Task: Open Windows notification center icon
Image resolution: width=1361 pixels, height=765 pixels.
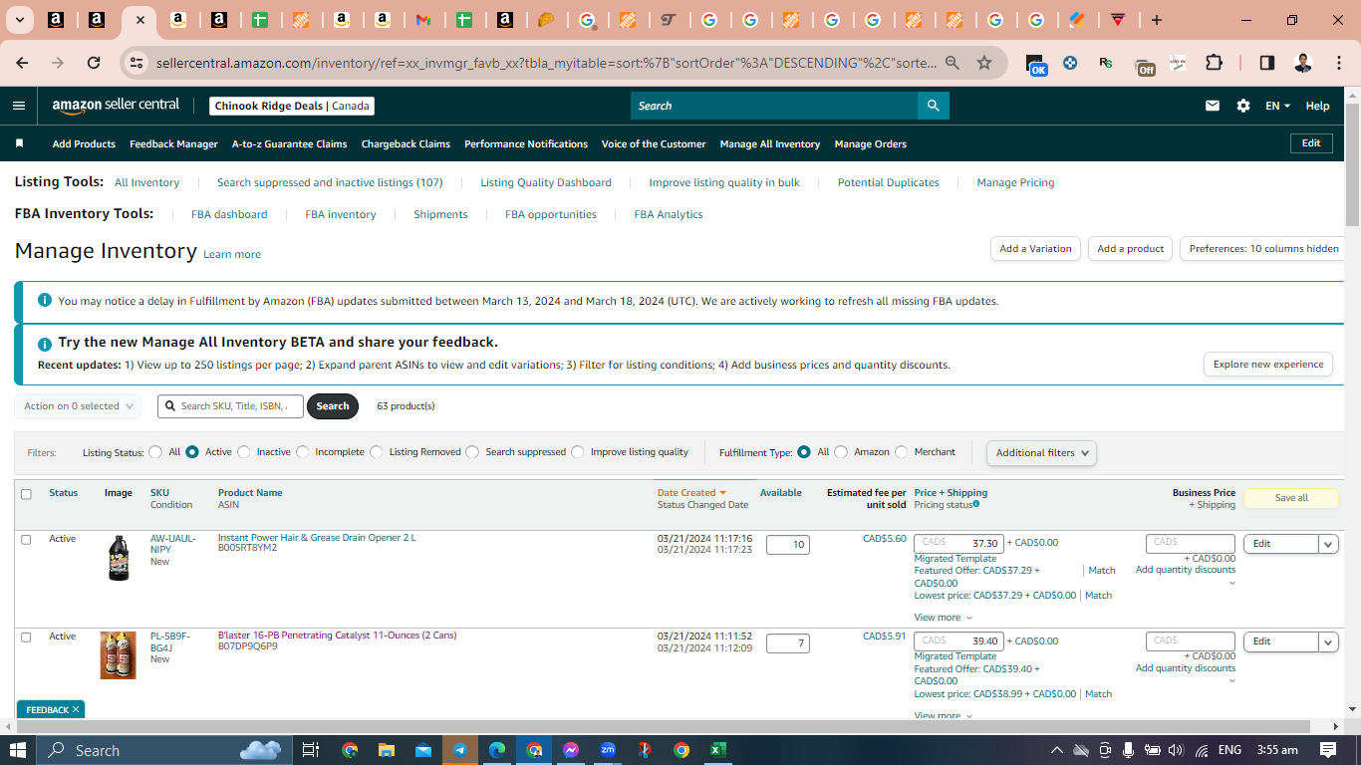Action: tap(1327, 750)
